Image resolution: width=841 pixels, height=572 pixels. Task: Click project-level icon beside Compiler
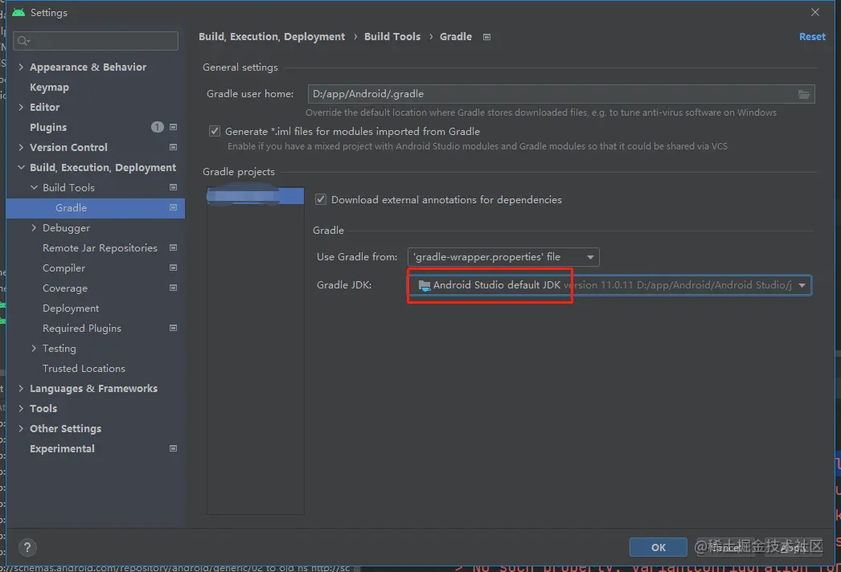click(x=173, y=268)
